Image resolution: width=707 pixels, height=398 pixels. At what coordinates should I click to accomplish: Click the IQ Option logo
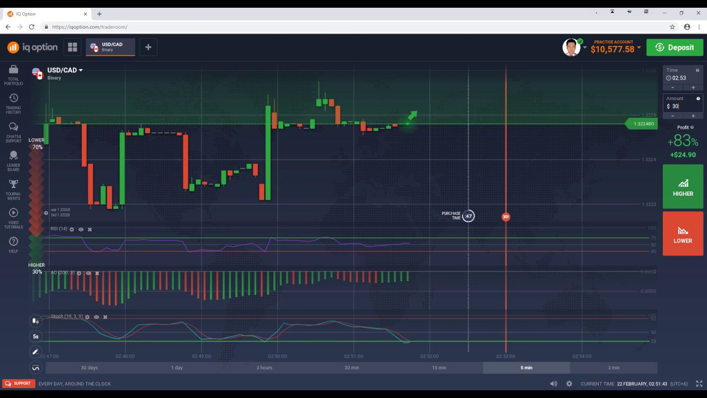click(32, 48)
